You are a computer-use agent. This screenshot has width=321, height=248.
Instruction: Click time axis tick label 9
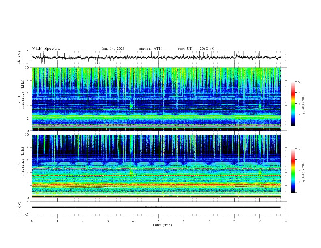click(x=259, y=221)
